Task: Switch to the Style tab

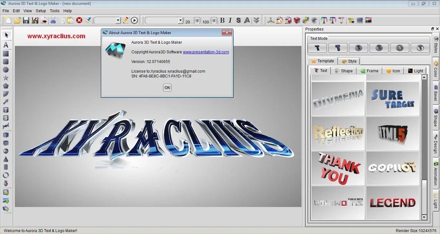Action: tap(349, 61)
